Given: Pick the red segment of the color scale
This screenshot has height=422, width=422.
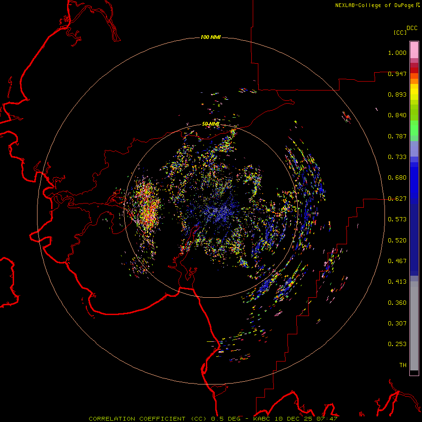Looking at the screenshot, I should [x=414, y=70].
